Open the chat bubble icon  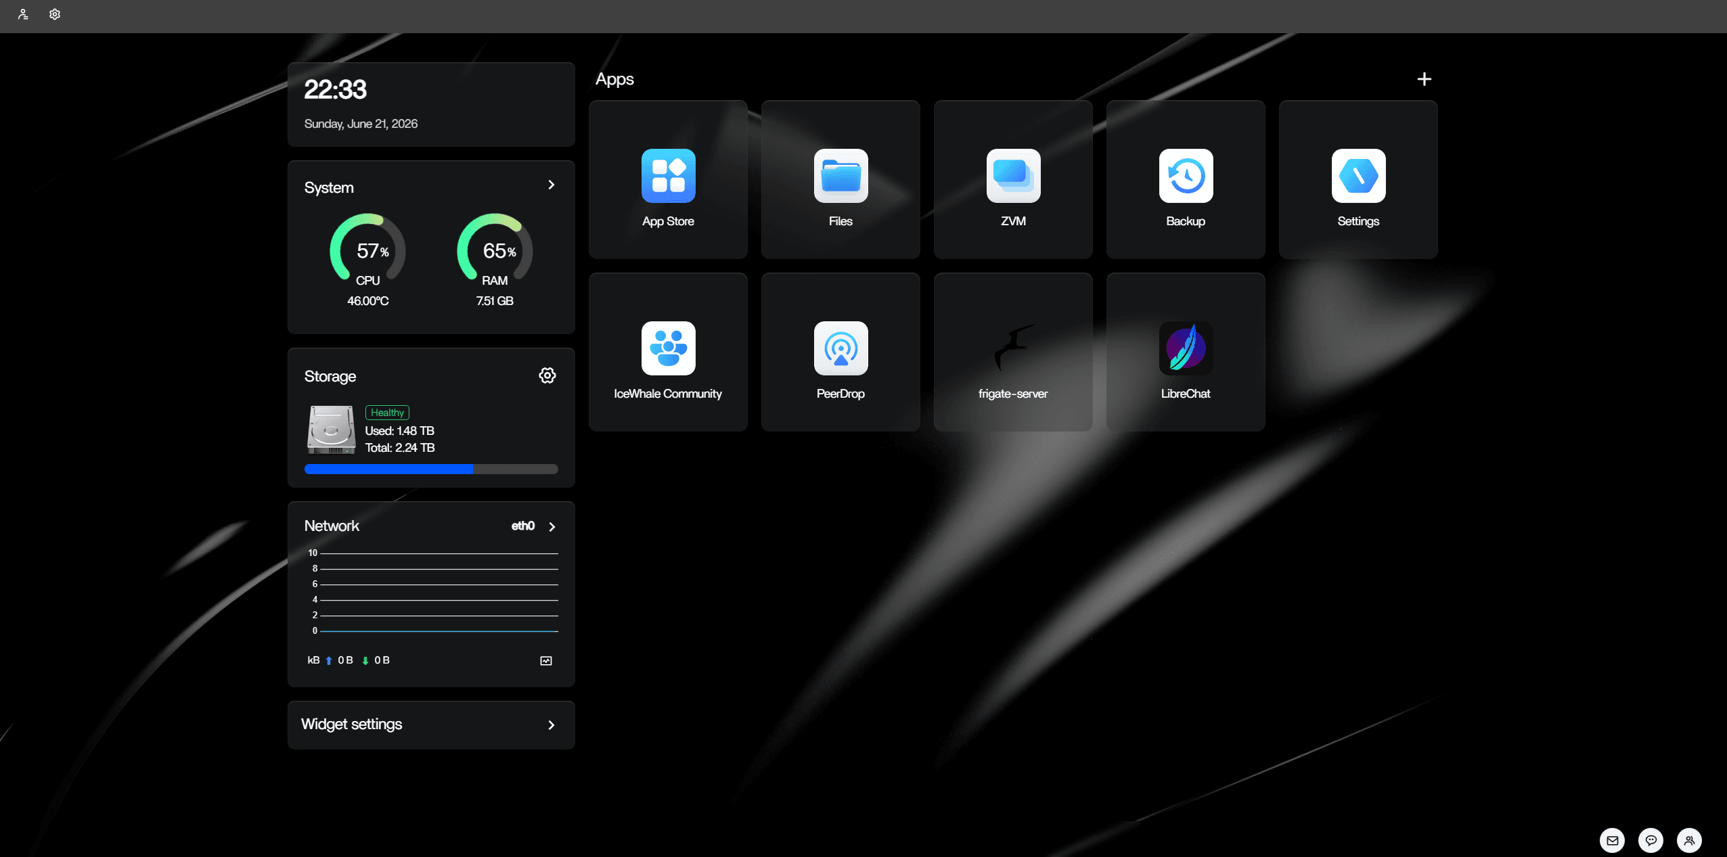click(1651, 840)
